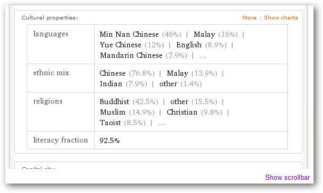Open the More link for cultural properties
The image size is (323, 193).
point(249,18)
